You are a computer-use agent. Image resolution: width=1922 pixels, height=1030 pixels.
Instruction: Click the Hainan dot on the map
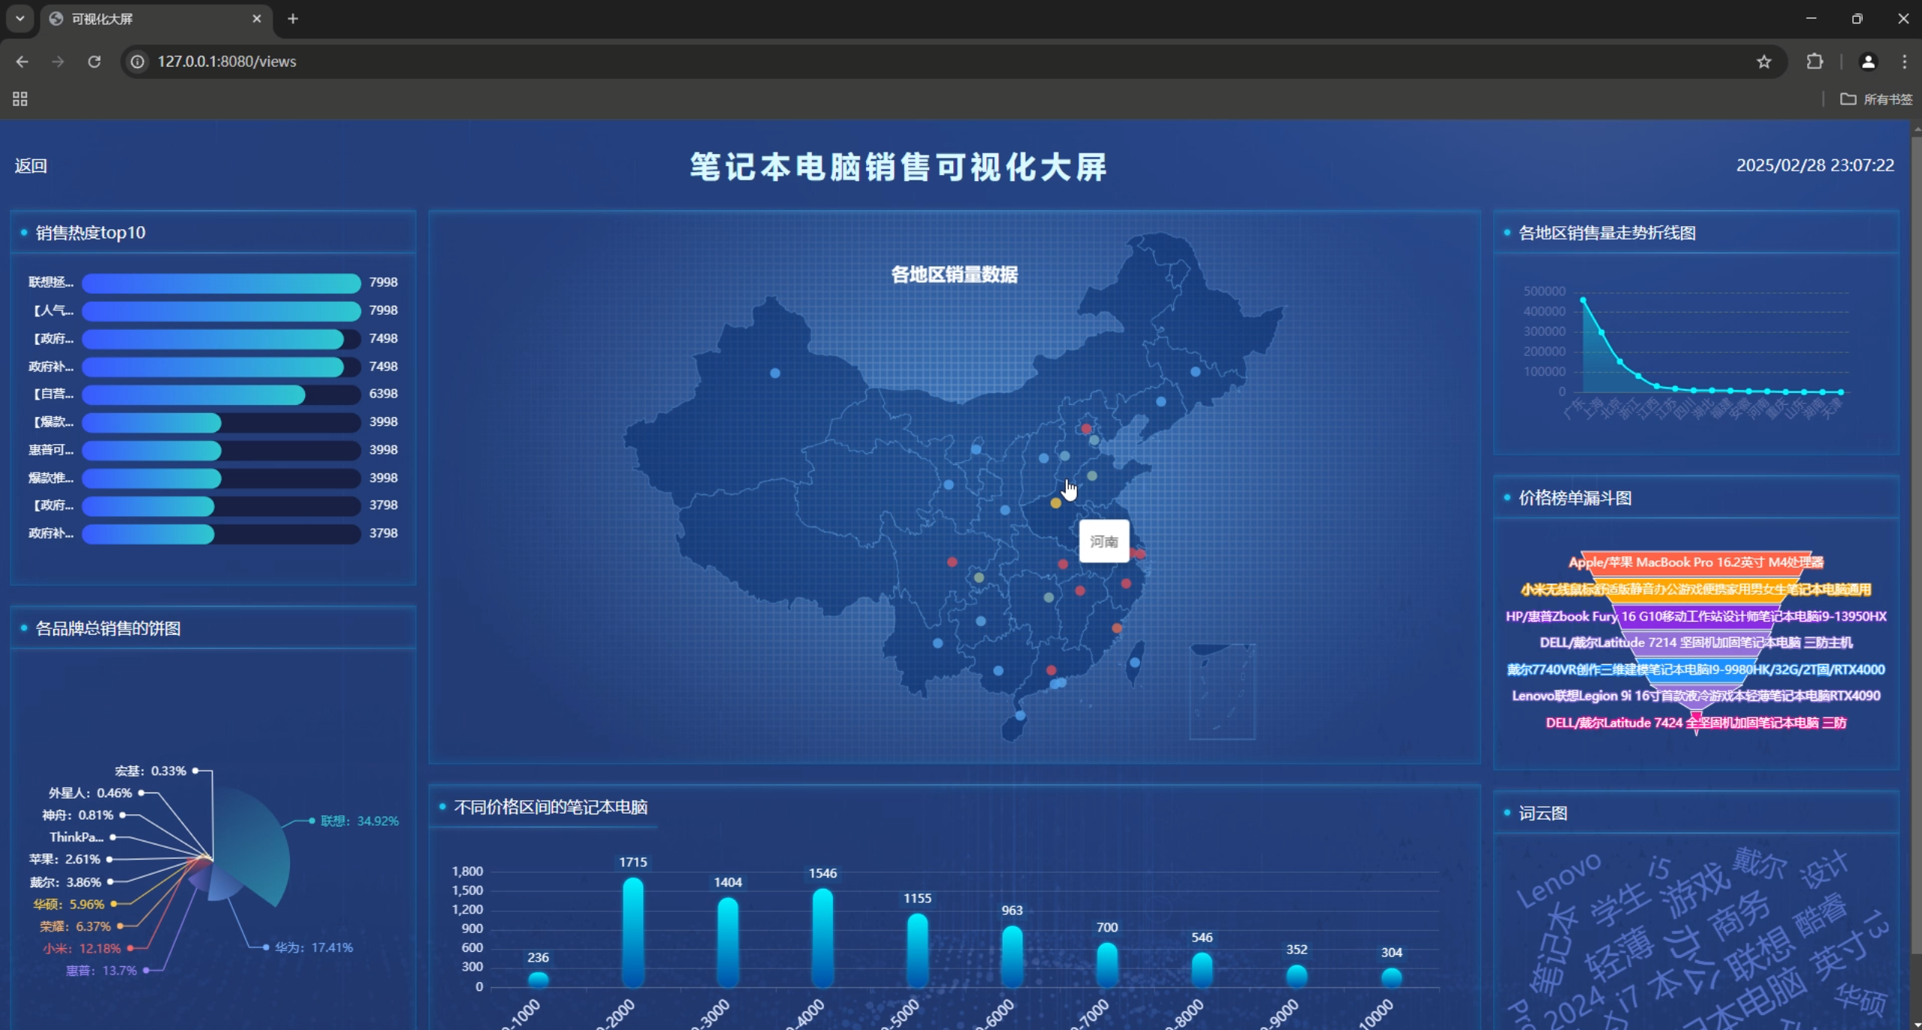click(x=1020, y=716)
